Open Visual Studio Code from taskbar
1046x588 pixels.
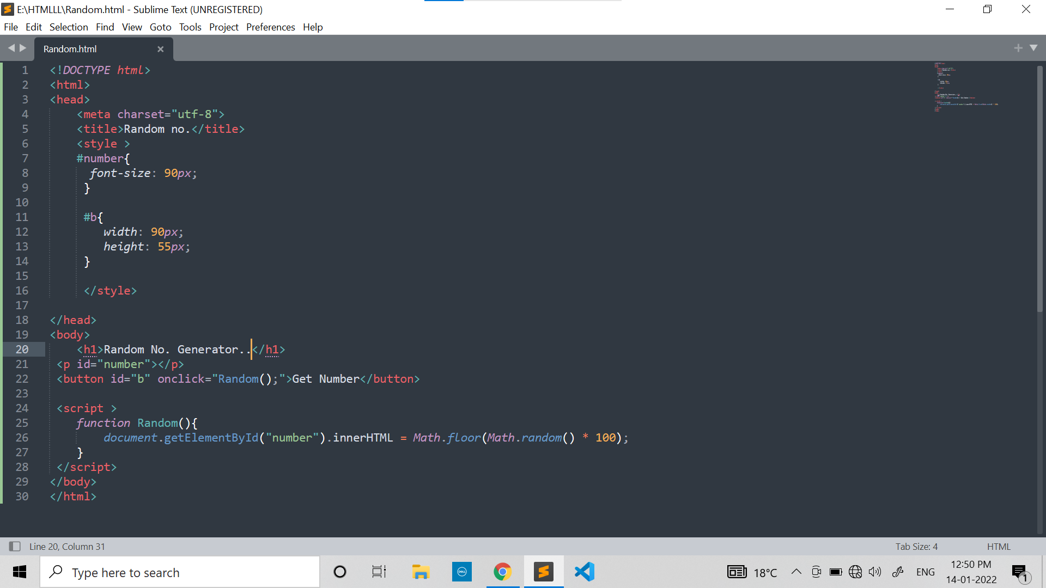(584, 572)
